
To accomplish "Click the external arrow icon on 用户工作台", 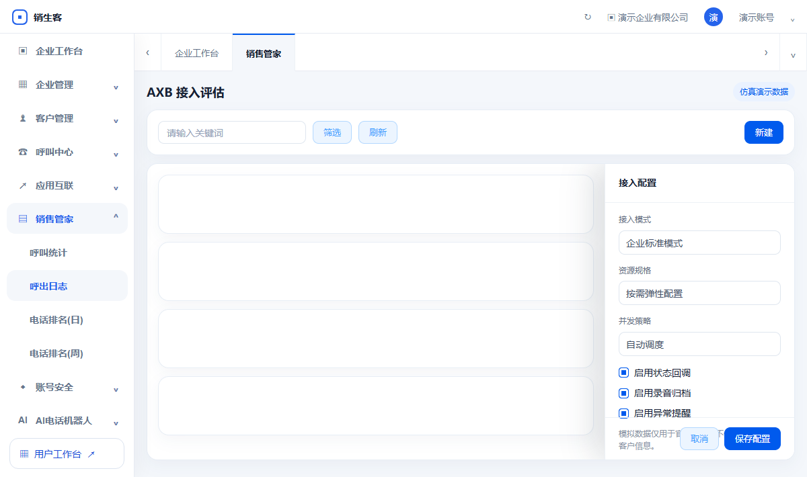I will click(x=91, y=454).
